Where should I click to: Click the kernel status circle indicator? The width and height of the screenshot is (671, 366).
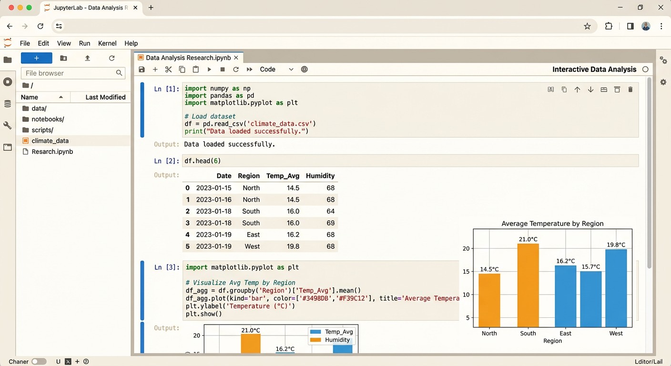pos(645,70)
